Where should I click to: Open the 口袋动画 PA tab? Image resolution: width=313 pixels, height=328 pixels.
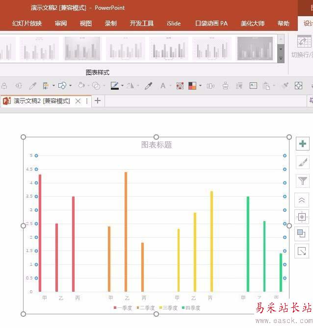coord(211,23)
